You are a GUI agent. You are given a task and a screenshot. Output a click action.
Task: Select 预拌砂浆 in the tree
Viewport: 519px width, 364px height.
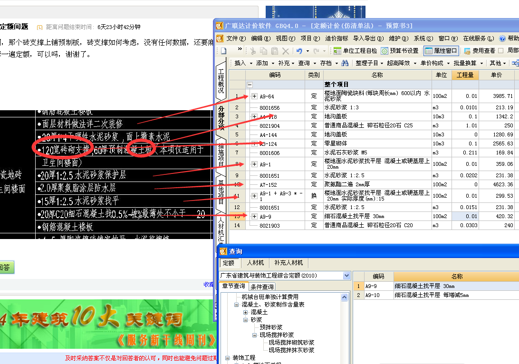pos(271,327)
